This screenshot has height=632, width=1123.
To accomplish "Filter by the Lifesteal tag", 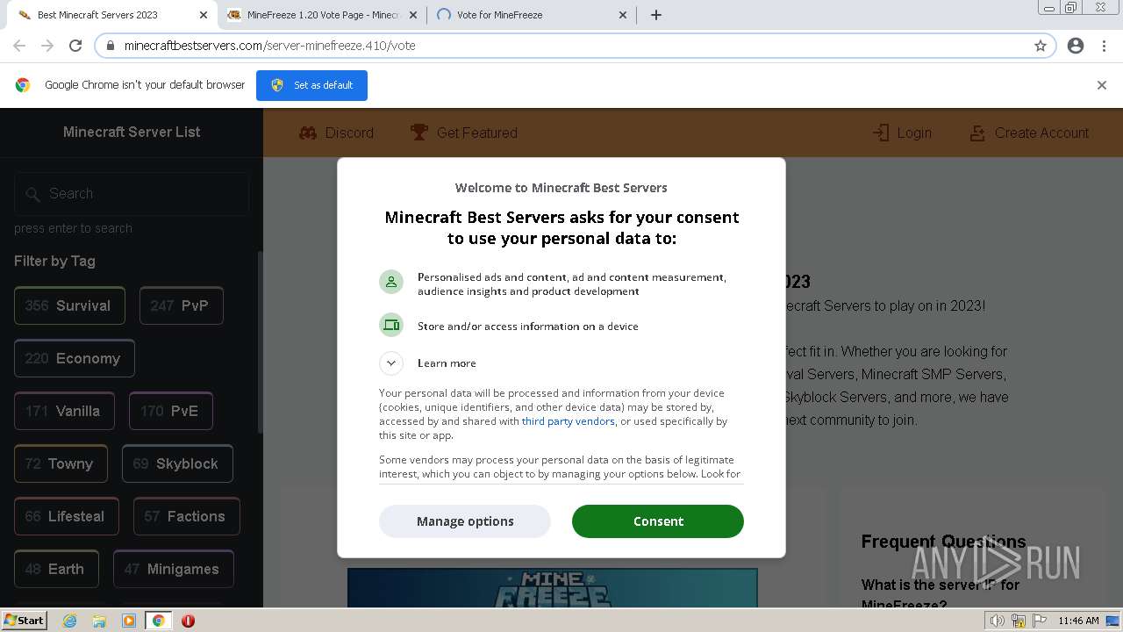I will [x=66, y=516].
